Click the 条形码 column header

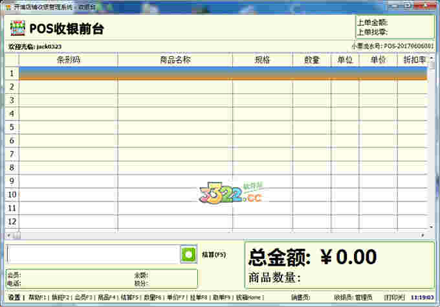(69, 60)
